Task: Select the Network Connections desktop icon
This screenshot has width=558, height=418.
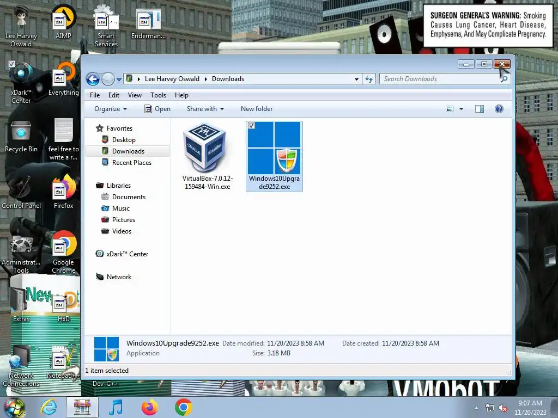Action: point(21,366)
